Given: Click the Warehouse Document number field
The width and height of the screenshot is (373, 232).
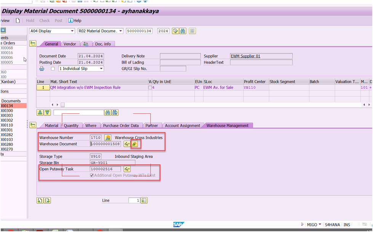Looking at the screenshot, I should pyautogui.click(x=106, y=144).
